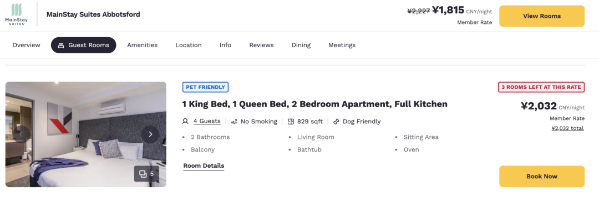View the ¥2,032 total price breakdown

tap(568, 128)
